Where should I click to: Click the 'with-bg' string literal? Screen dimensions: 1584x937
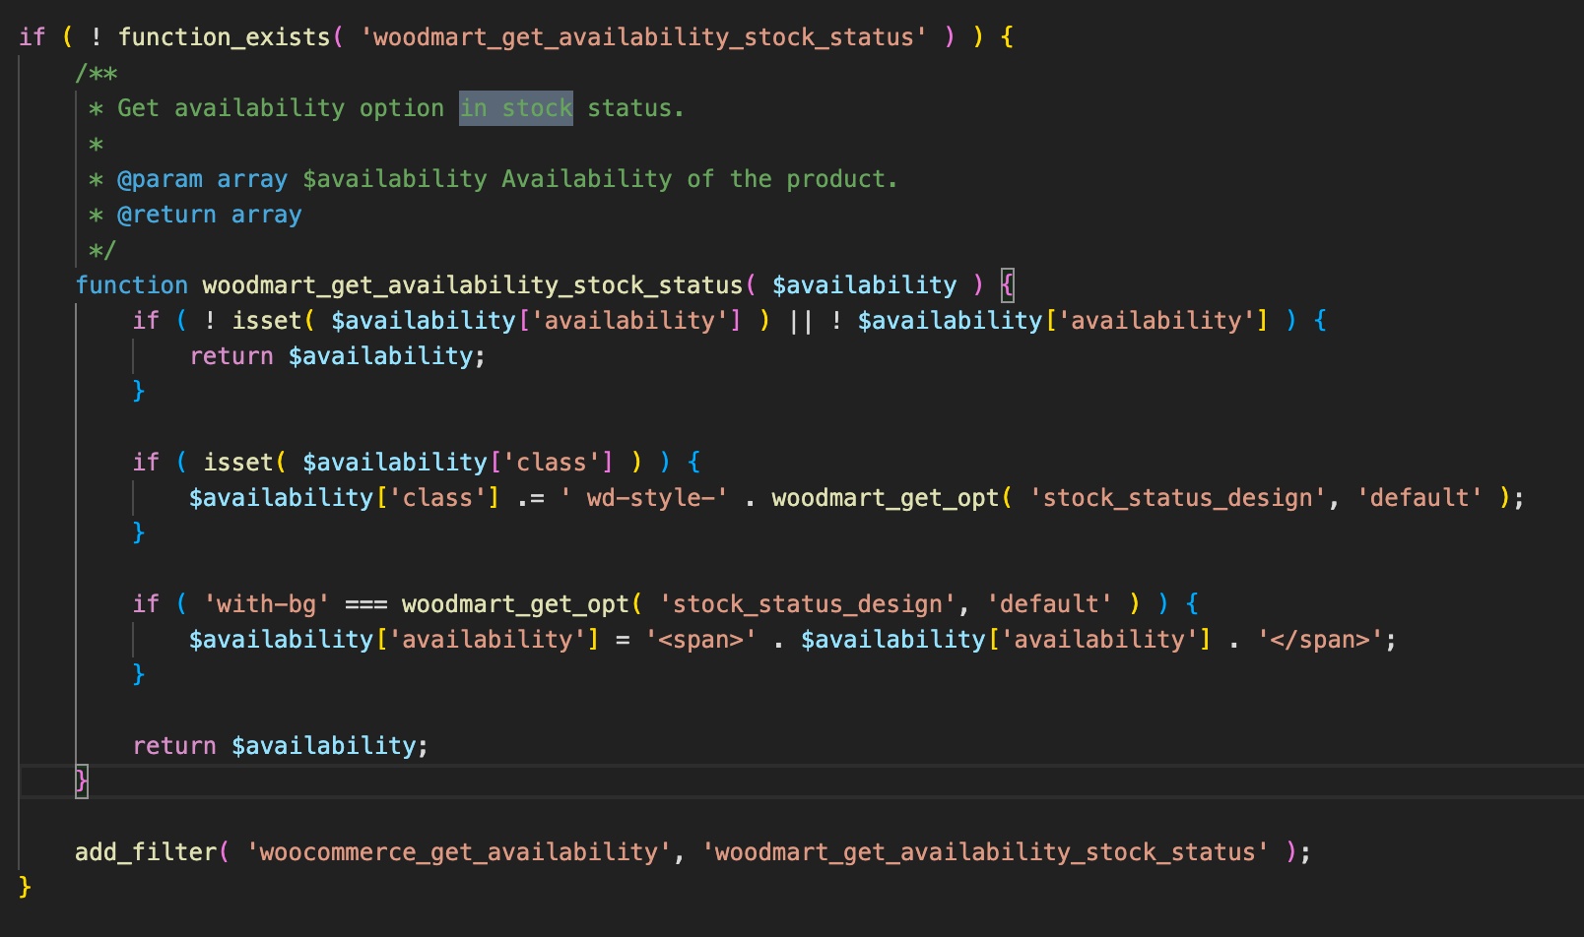[267, 604]
